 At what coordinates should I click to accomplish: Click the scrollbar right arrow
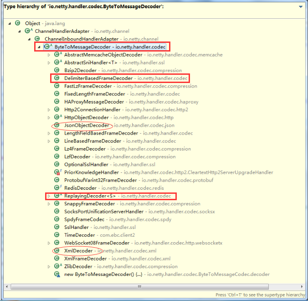pyautogui.click(x=302, y=287)
